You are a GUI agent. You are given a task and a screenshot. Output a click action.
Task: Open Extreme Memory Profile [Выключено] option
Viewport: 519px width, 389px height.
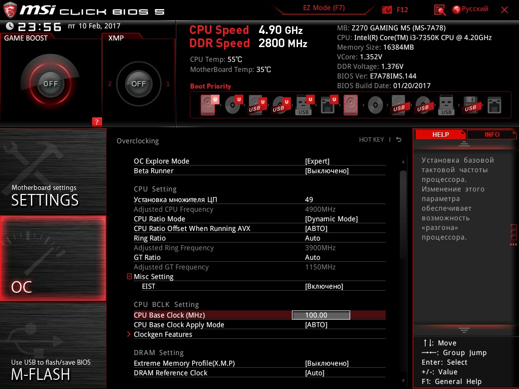click(327, 363)
